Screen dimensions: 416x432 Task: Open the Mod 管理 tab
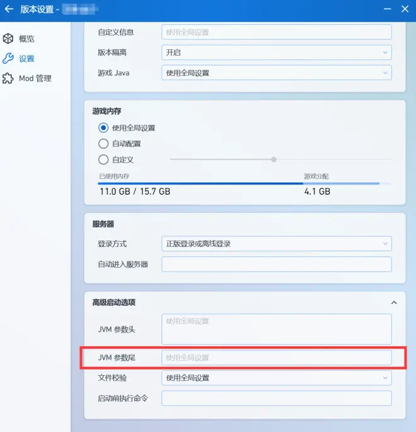tap(35, 79)
